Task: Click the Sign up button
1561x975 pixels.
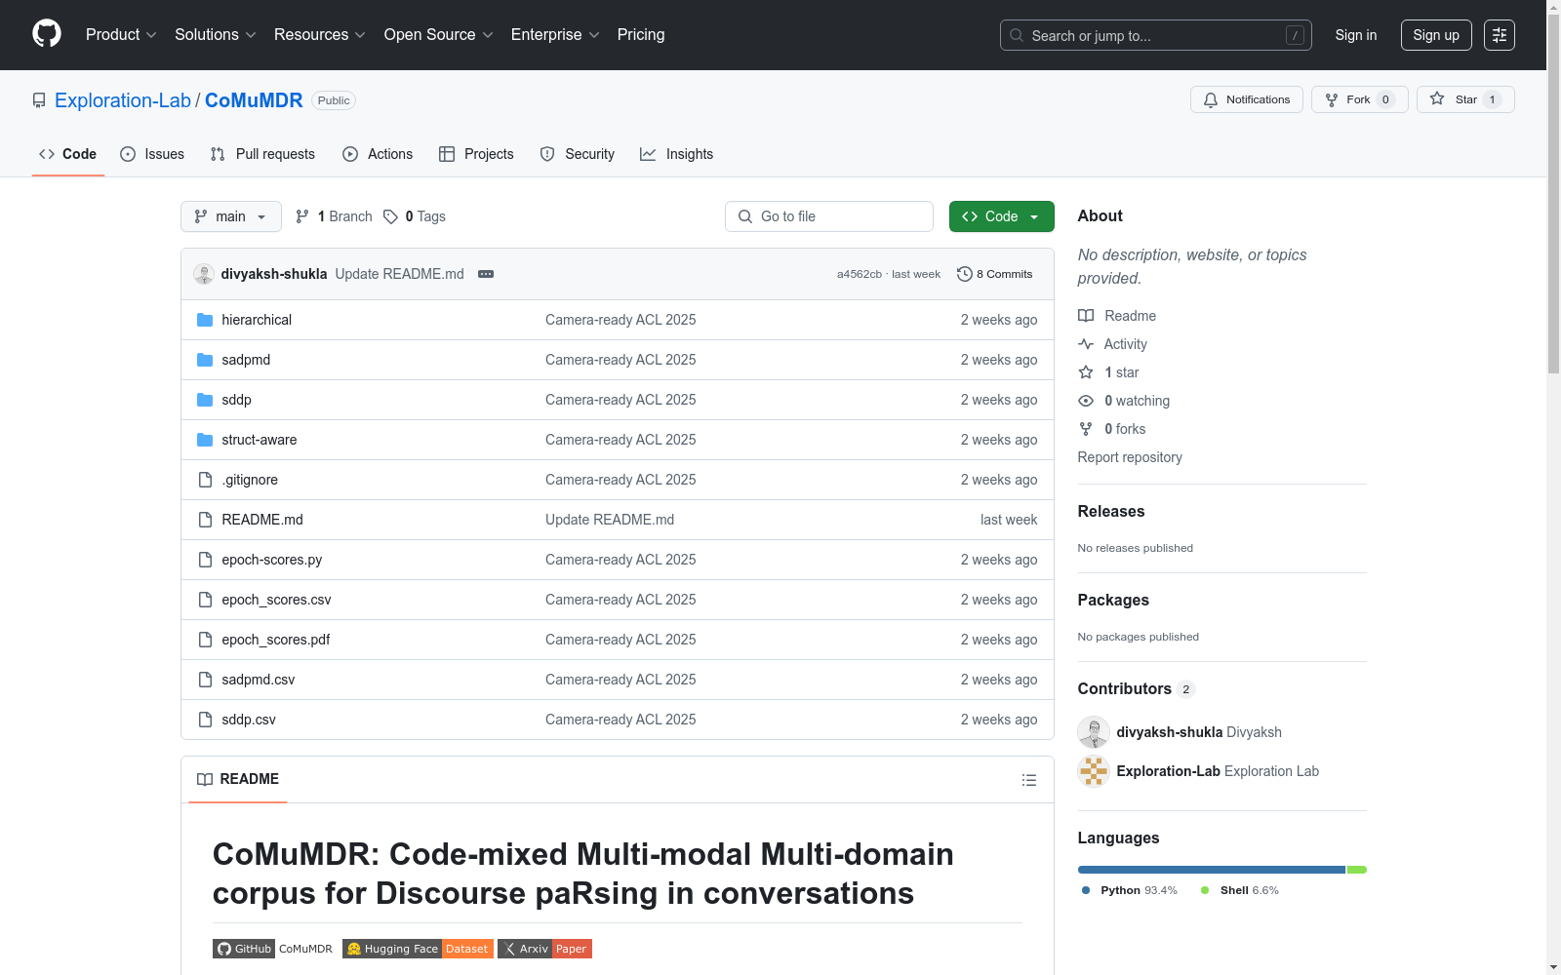Action: tap(1436, 35)
